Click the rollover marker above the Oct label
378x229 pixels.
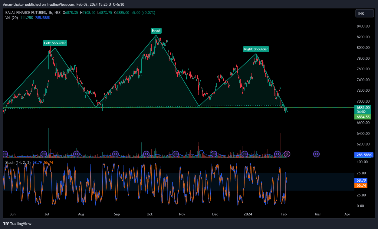pyautogui.click(x=146, y=154)
